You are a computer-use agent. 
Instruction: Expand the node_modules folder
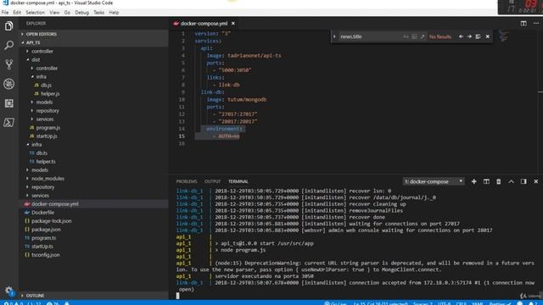[x=93, y=179]
